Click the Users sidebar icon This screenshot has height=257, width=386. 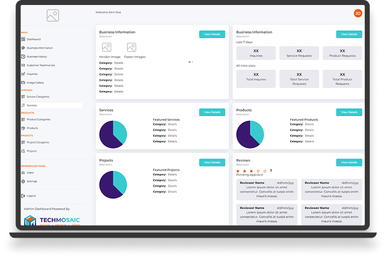(23, 173)
